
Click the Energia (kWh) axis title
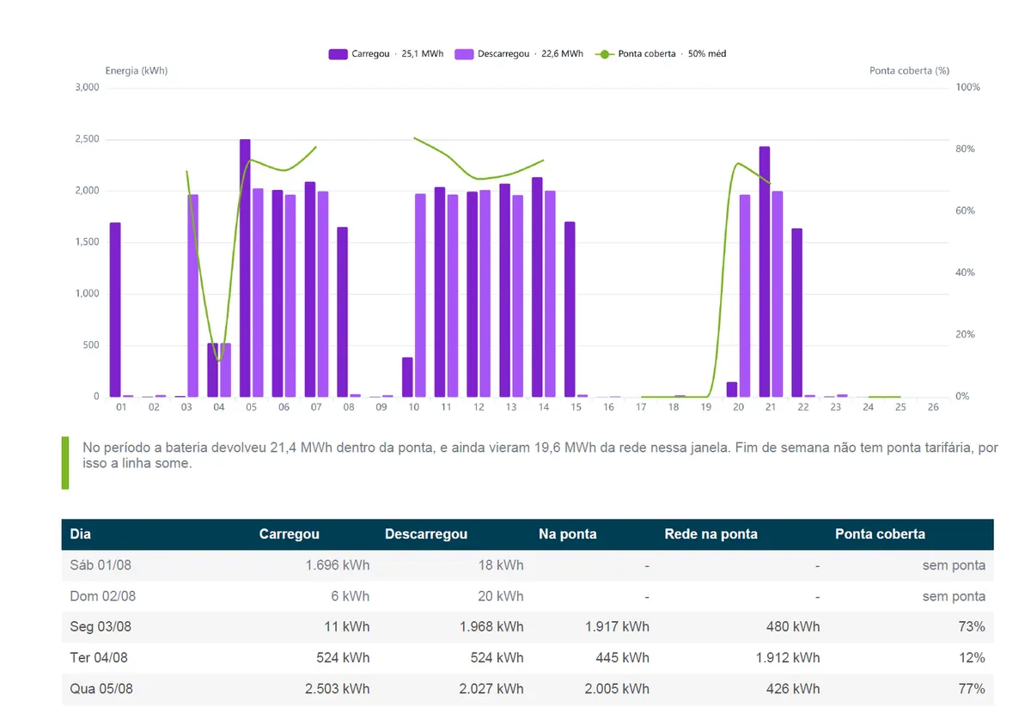(137, 71)
